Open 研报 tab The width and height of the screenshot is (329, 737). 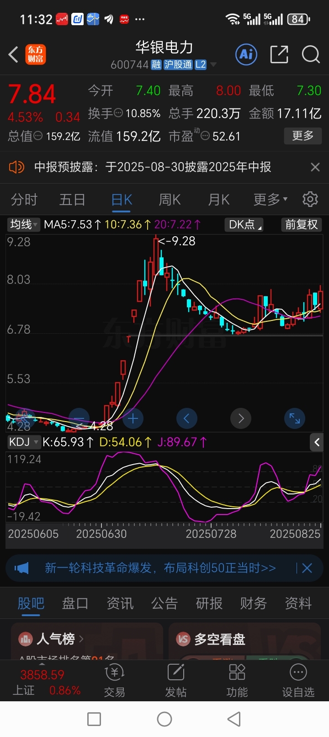point(209,604)
